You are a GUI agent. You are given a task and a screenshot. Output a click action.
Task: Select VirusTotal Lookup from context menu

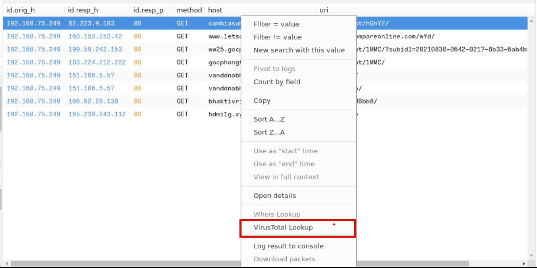click(283, 227)
